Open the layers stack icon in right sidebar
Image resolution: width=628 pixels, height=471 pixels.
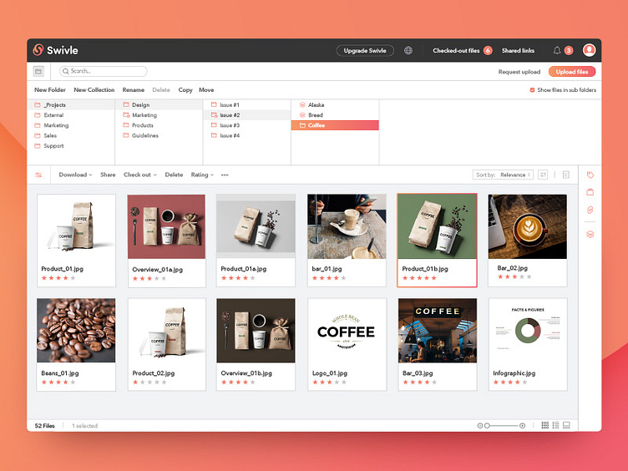click(x=590, y=235)
